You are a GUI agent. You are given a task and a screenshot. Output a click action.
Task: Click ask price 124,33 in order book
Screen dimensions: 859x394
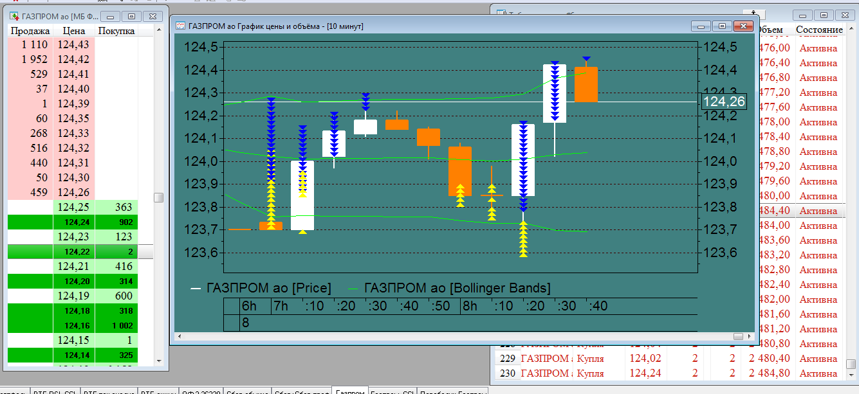coord(73,134)
